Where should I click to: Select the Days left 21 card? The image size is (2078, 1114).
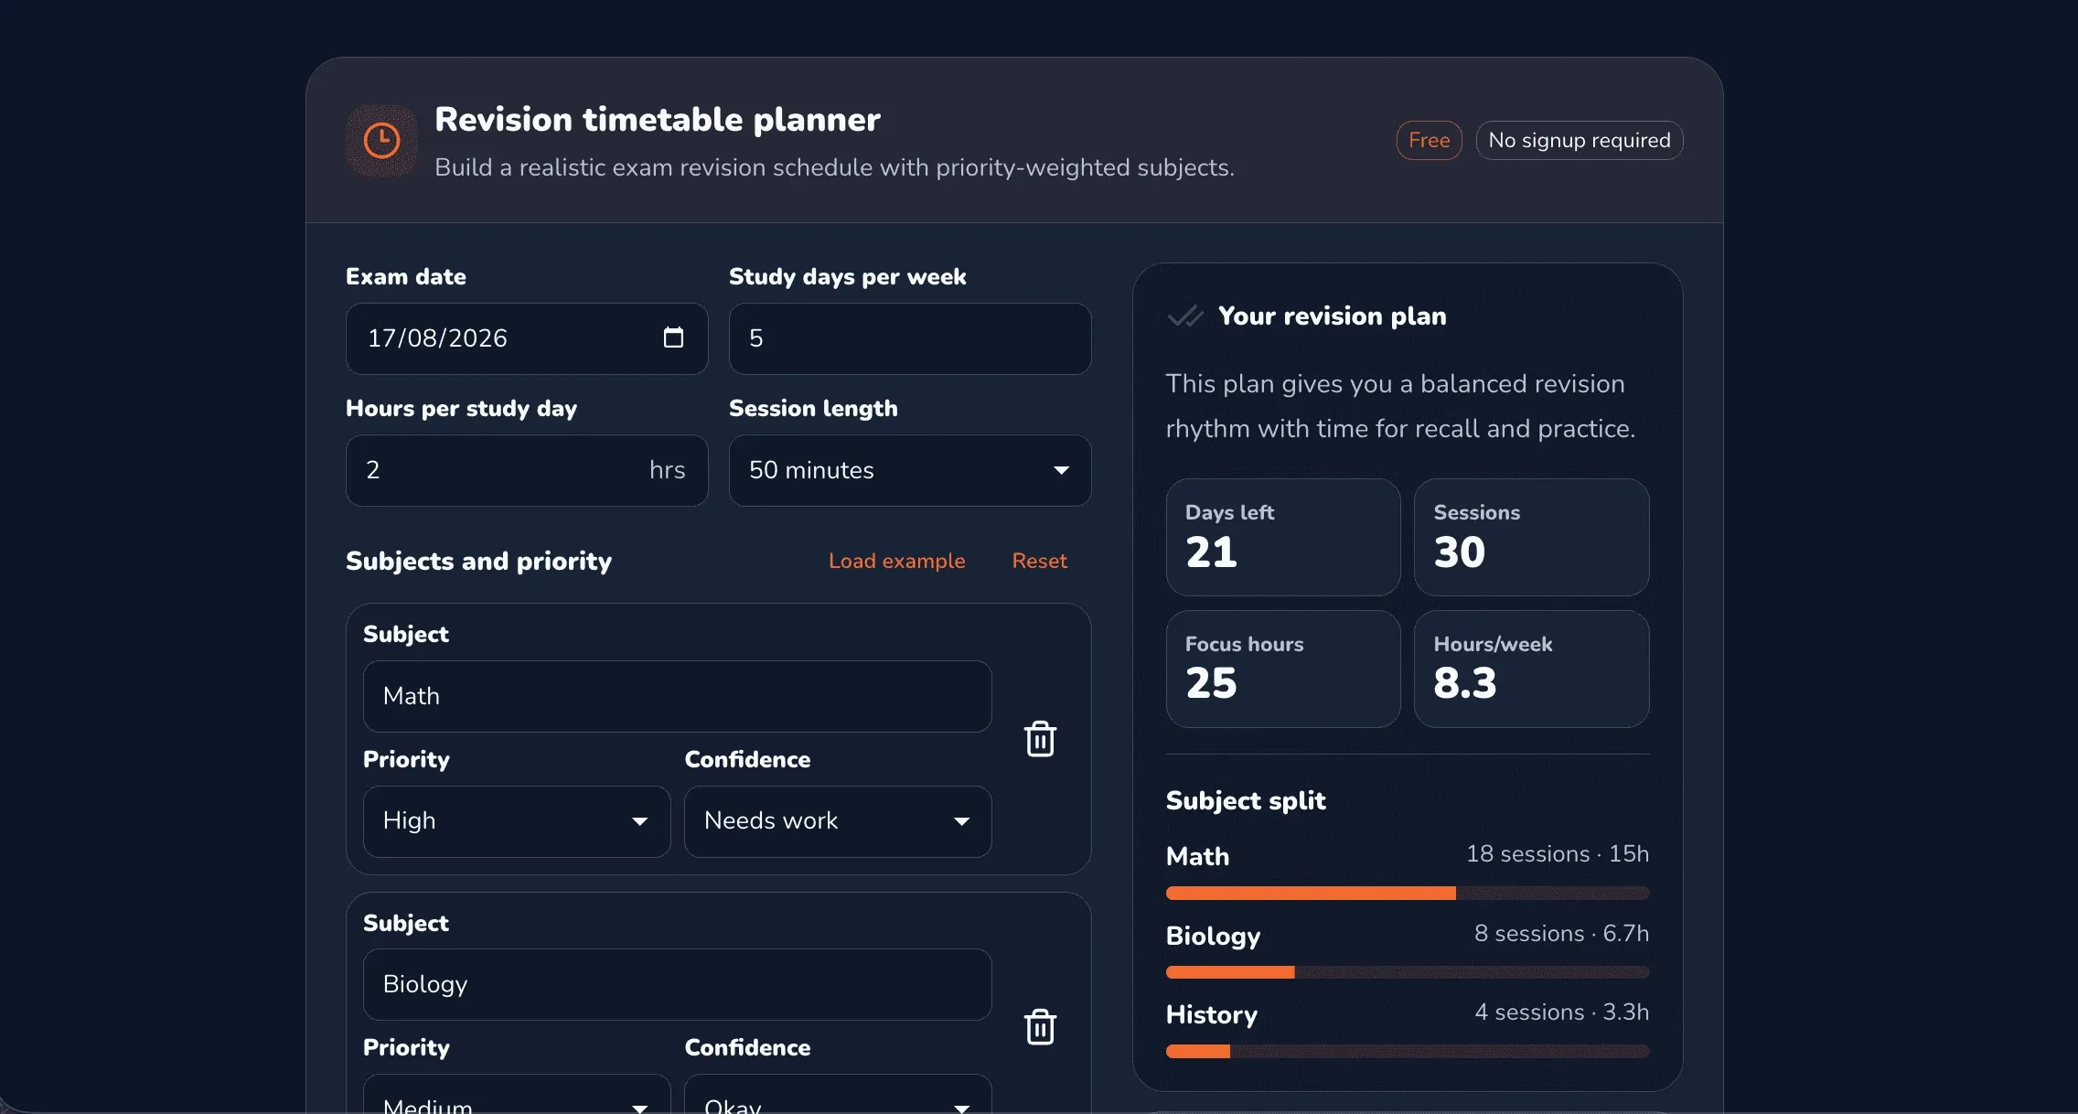coord(1283,538)
